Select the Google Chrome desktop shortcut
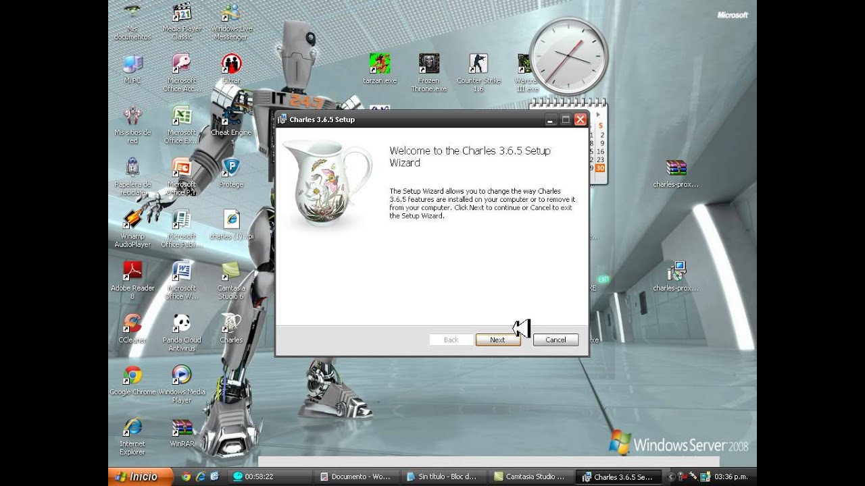 pyautogui.click(x=132, y=381)
